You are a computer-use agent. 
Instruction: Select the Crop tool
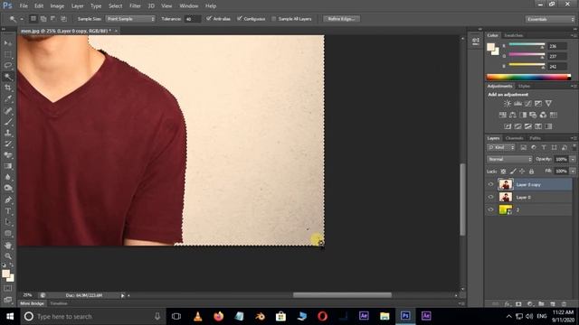(8, 88)
